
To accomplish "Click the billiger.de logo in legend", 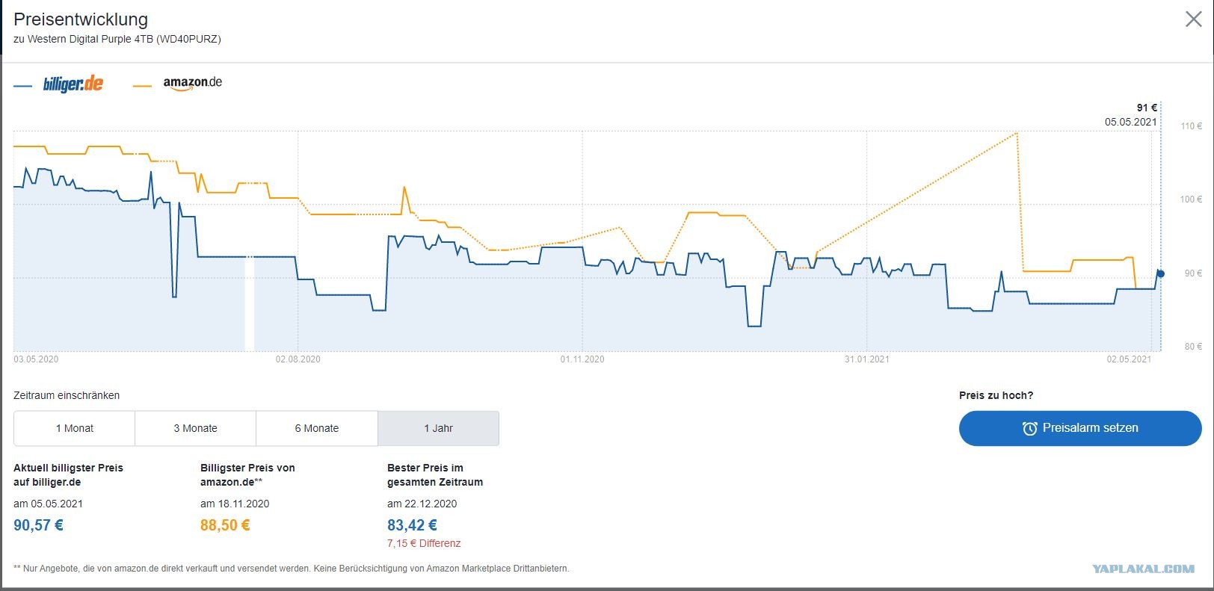I will point(73,84).
